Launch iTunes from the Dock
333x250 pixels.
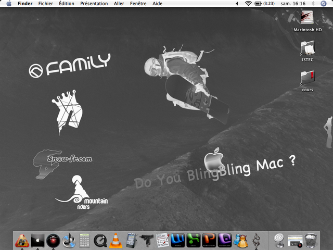click(x=69, y=241)
